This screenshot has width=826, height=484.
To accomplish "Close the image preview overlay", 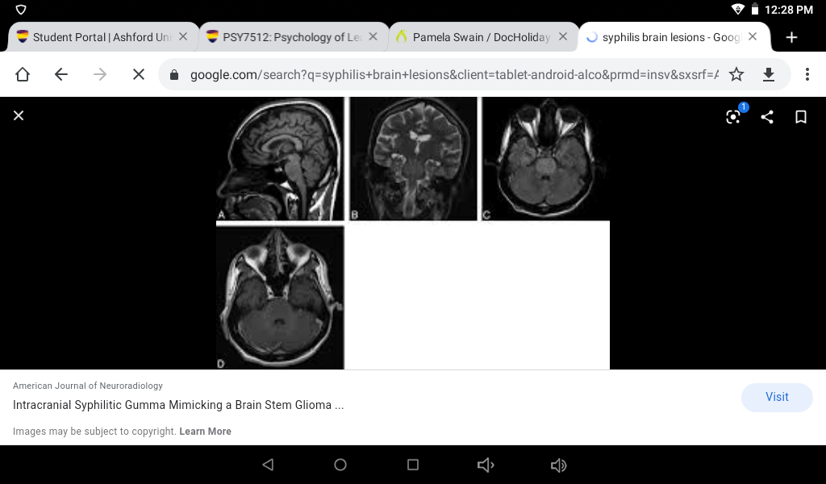I will 19,115.
